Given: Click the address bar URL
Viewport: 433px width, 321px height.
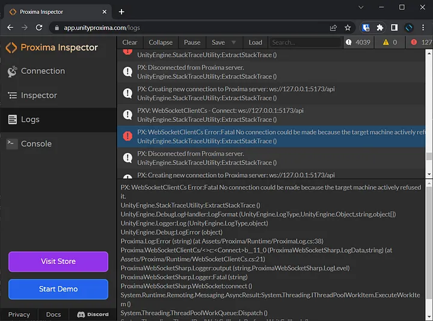Looking at the screenshot, I should point(102,28).
